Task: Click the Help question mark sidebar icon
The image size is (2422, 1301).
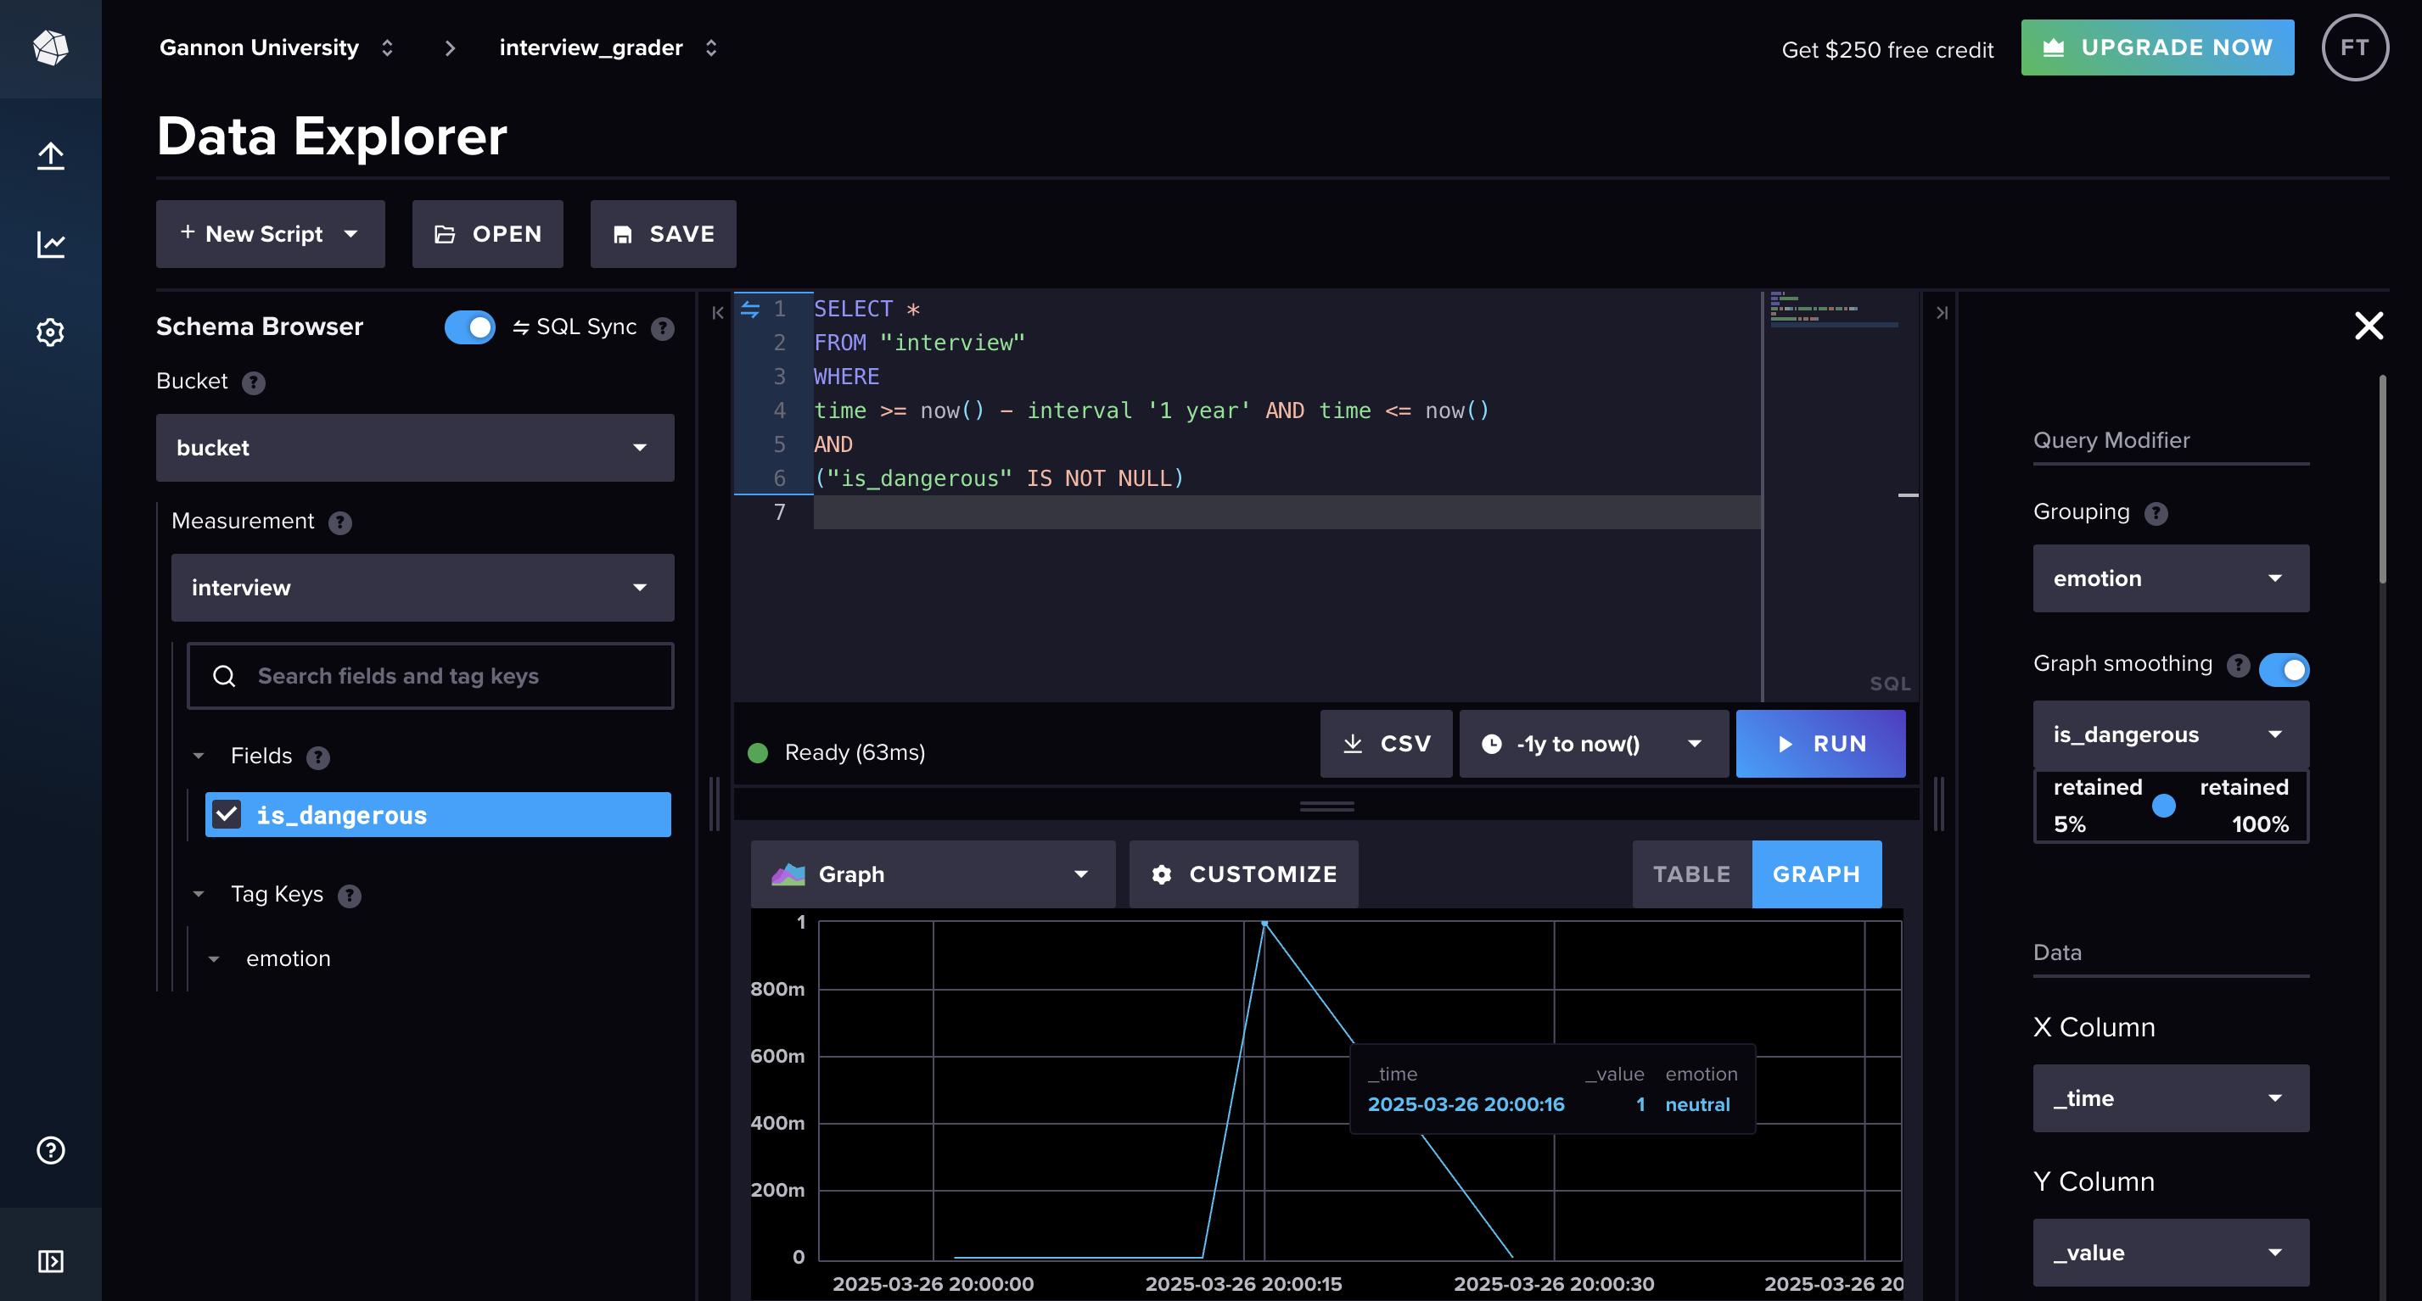Action: 51,1151
